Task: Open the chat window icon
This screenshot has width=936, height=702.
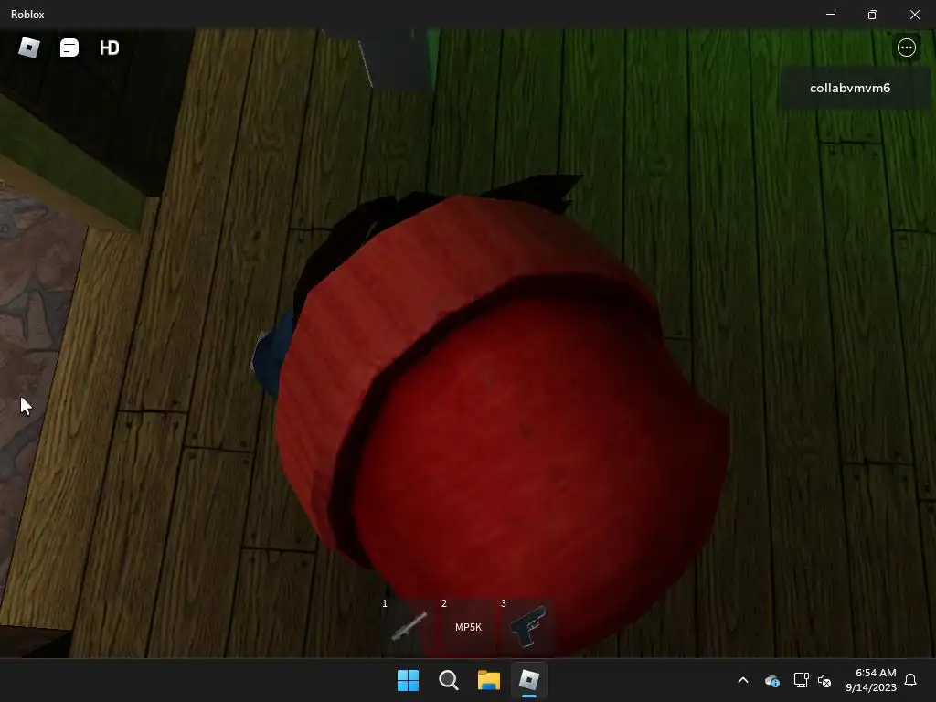Action: [69, 48]
